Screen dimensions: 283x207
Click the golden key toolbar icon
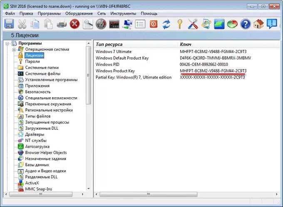(180, 24)
